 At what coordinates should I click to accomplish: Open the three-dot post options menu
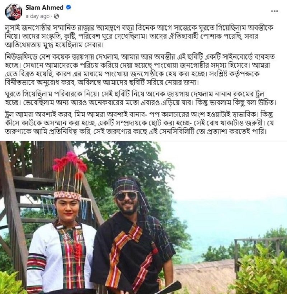coord(274,11)
